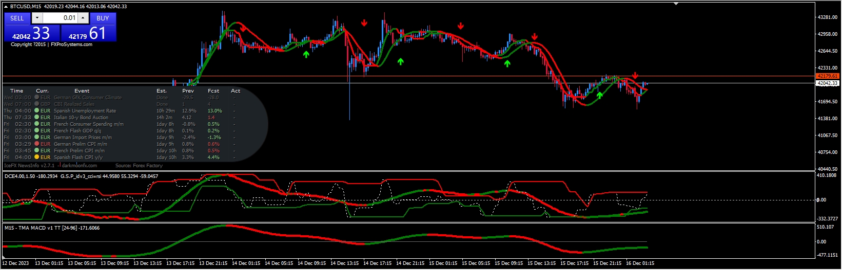842x270 pixels.
Task: Click grey impact dot for CBI Realized Sales
Action: pyautogui.click(x=37, y=104)
